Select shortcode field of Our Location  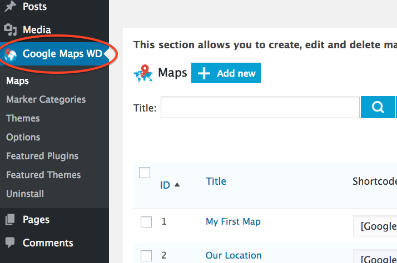click(375, 256)
